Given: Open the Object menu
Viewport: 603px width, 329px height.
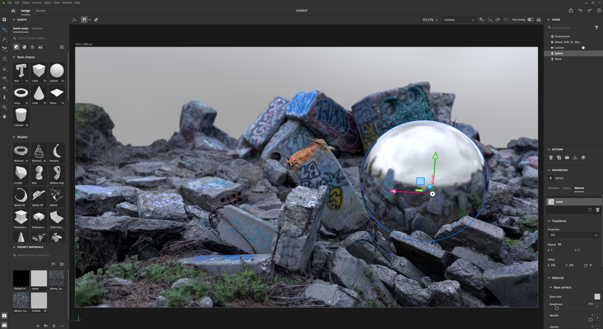Looking at the screenshot, I should 24,2.
